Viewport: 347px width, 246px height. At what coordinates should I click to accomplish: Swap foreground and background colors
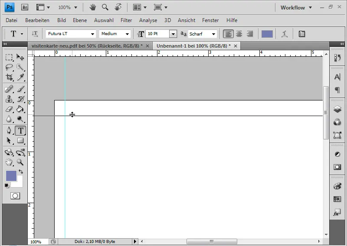(21, 172)
